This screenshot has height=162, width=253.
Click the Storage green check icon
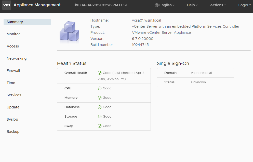pos(100,117)
